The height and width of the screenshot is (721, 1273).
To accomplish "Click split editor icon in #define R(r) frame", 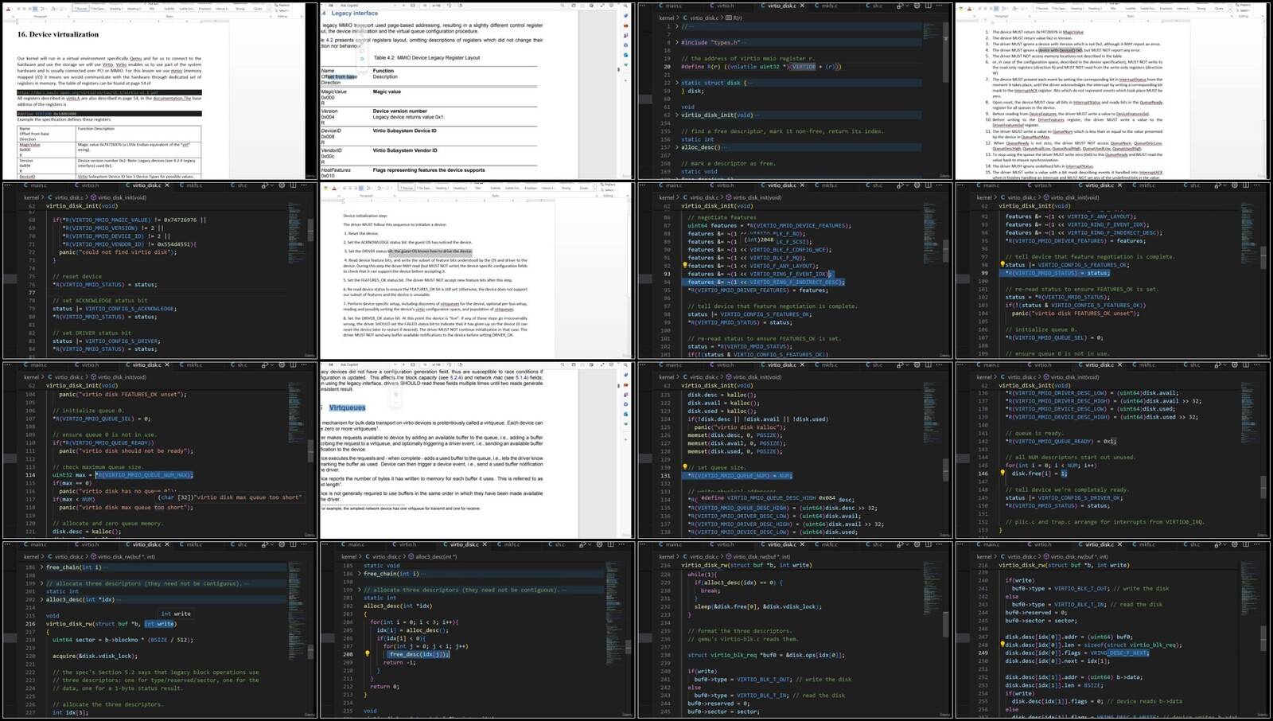I will (x=928, y=6).
